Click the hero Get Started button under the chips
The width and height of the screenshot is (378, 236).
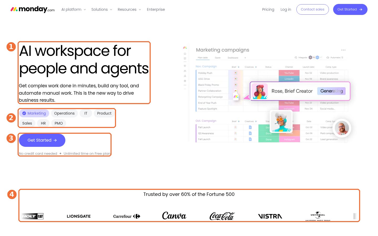tap(42, 140)
